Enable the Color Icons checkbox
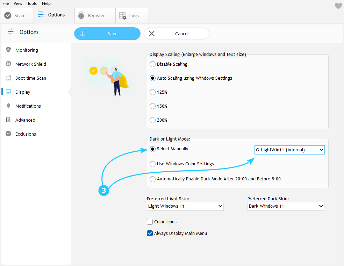 [x=150, y=222]
